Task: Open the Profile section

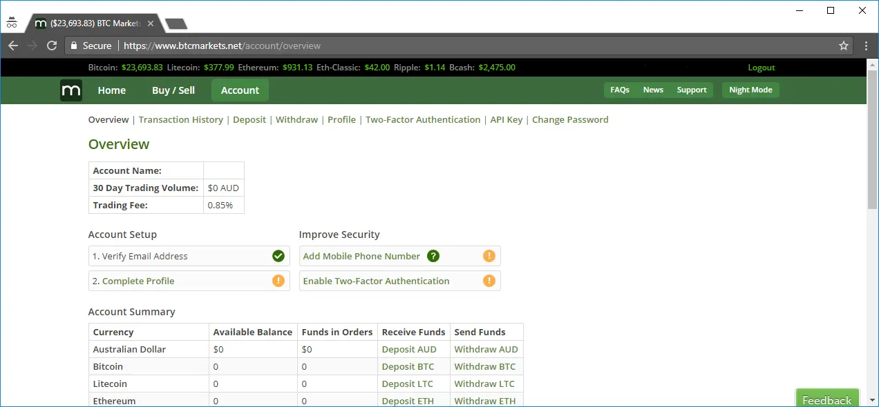Action: (342, 119)
